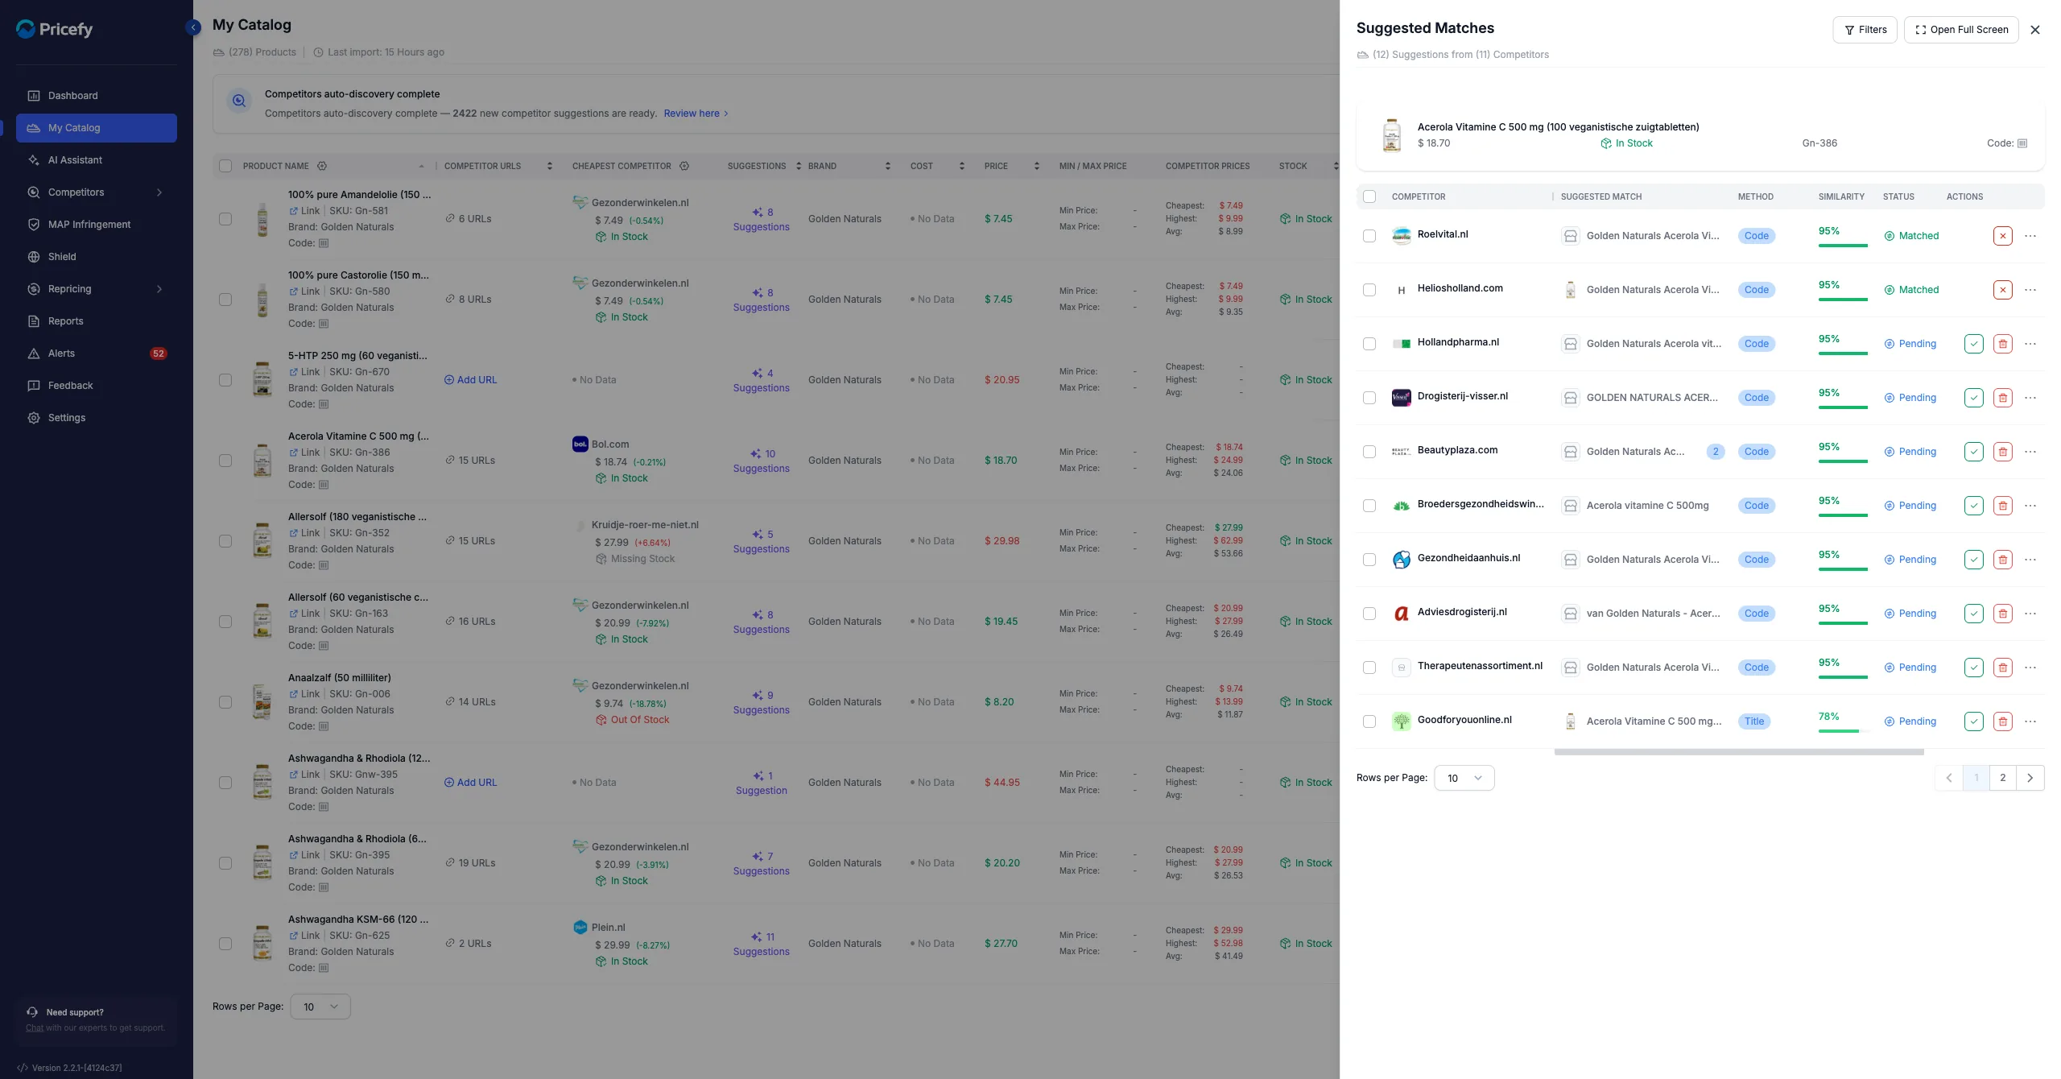2061x1079 pixels.
Task: Delete the Beautyplaza.com suggestion
Action: [2003, 452]
